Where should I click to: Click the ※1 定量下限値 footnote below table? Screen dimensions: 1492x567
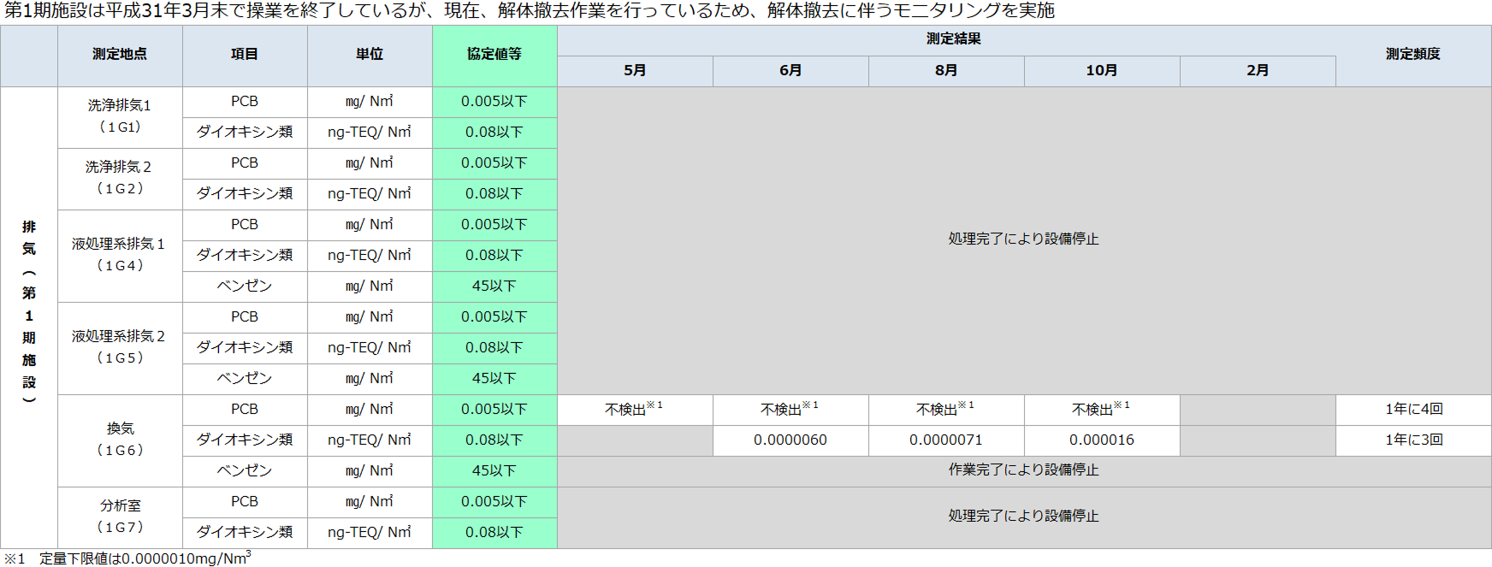click(128, 558)
